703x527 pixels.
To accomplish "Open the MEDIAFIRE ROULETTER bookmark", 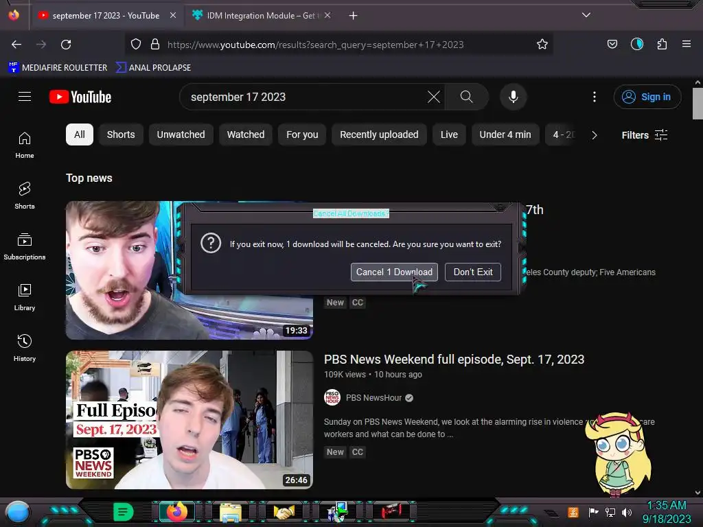I will click(58, 68).
